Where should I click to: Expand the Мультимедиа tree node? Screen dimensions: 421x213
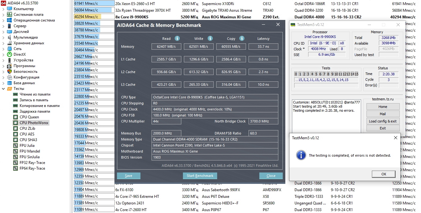tap(3, 37)
